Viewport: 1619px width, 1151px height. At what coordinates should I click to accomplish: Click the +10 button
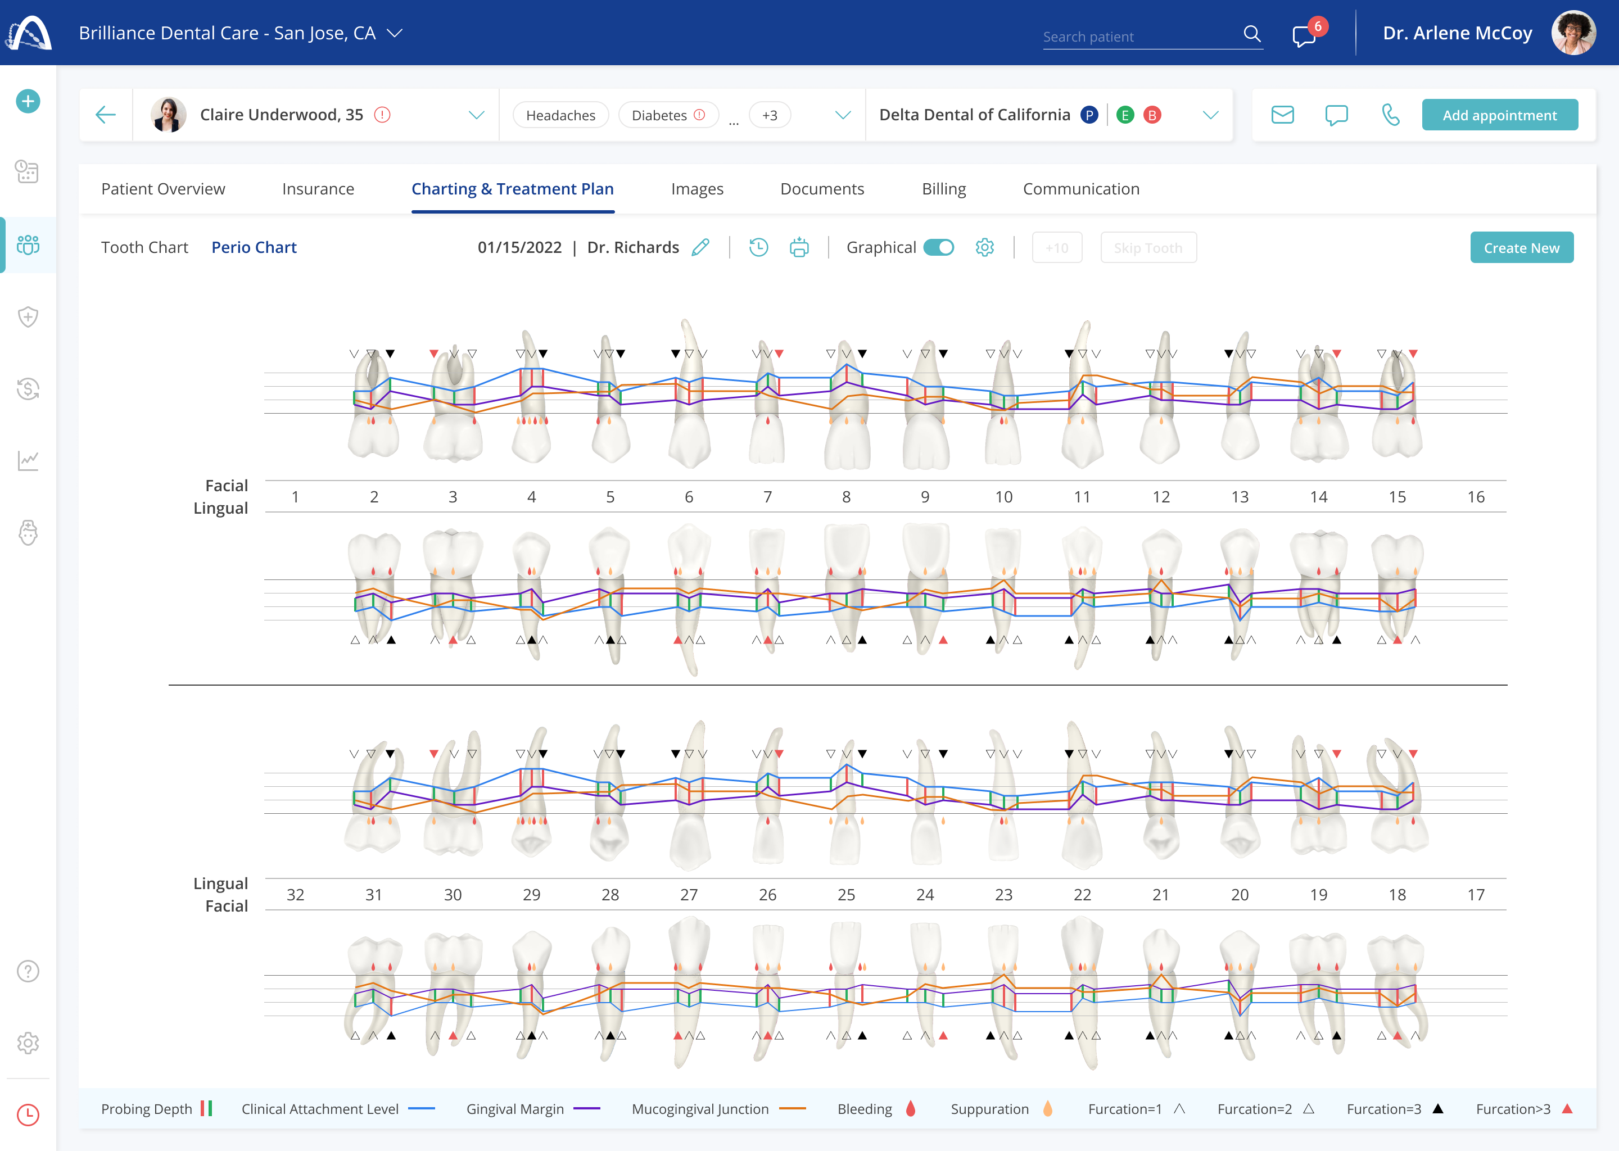point(1057,247)
